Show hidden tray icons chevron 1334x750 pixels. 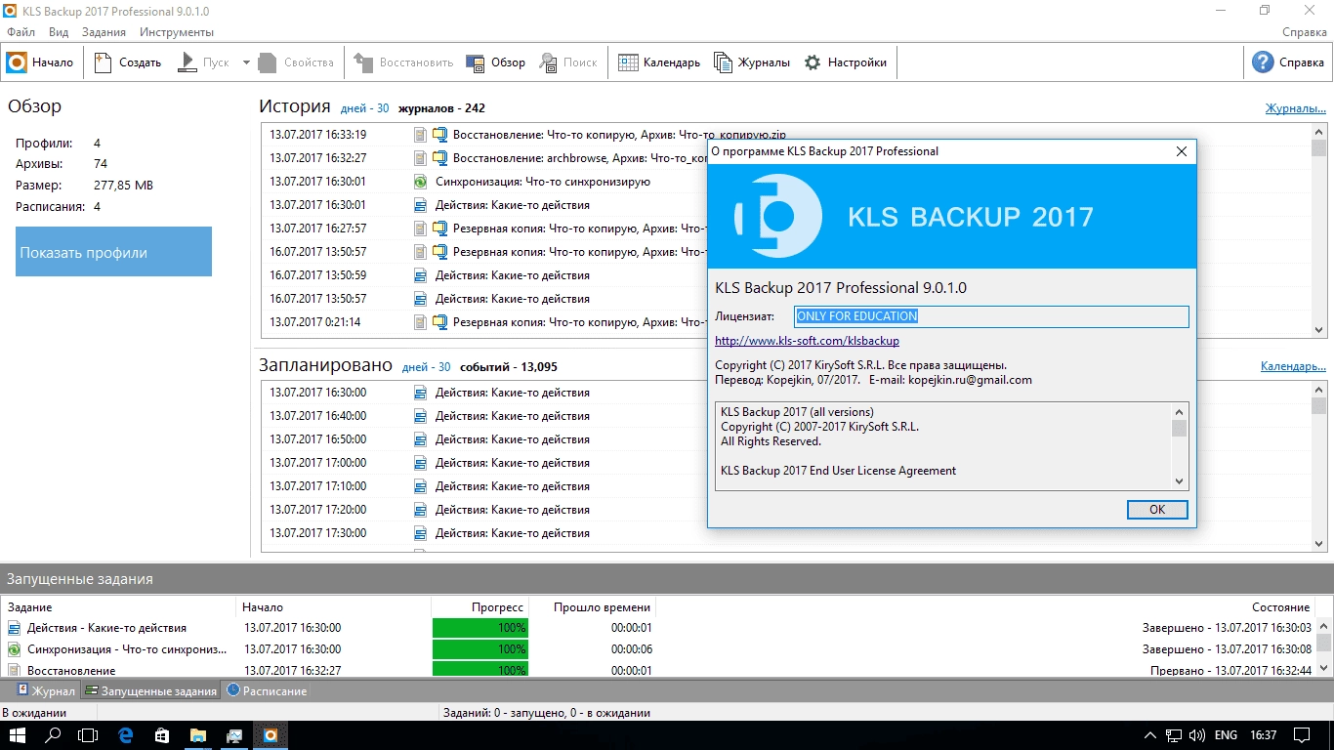(1149, 735)
